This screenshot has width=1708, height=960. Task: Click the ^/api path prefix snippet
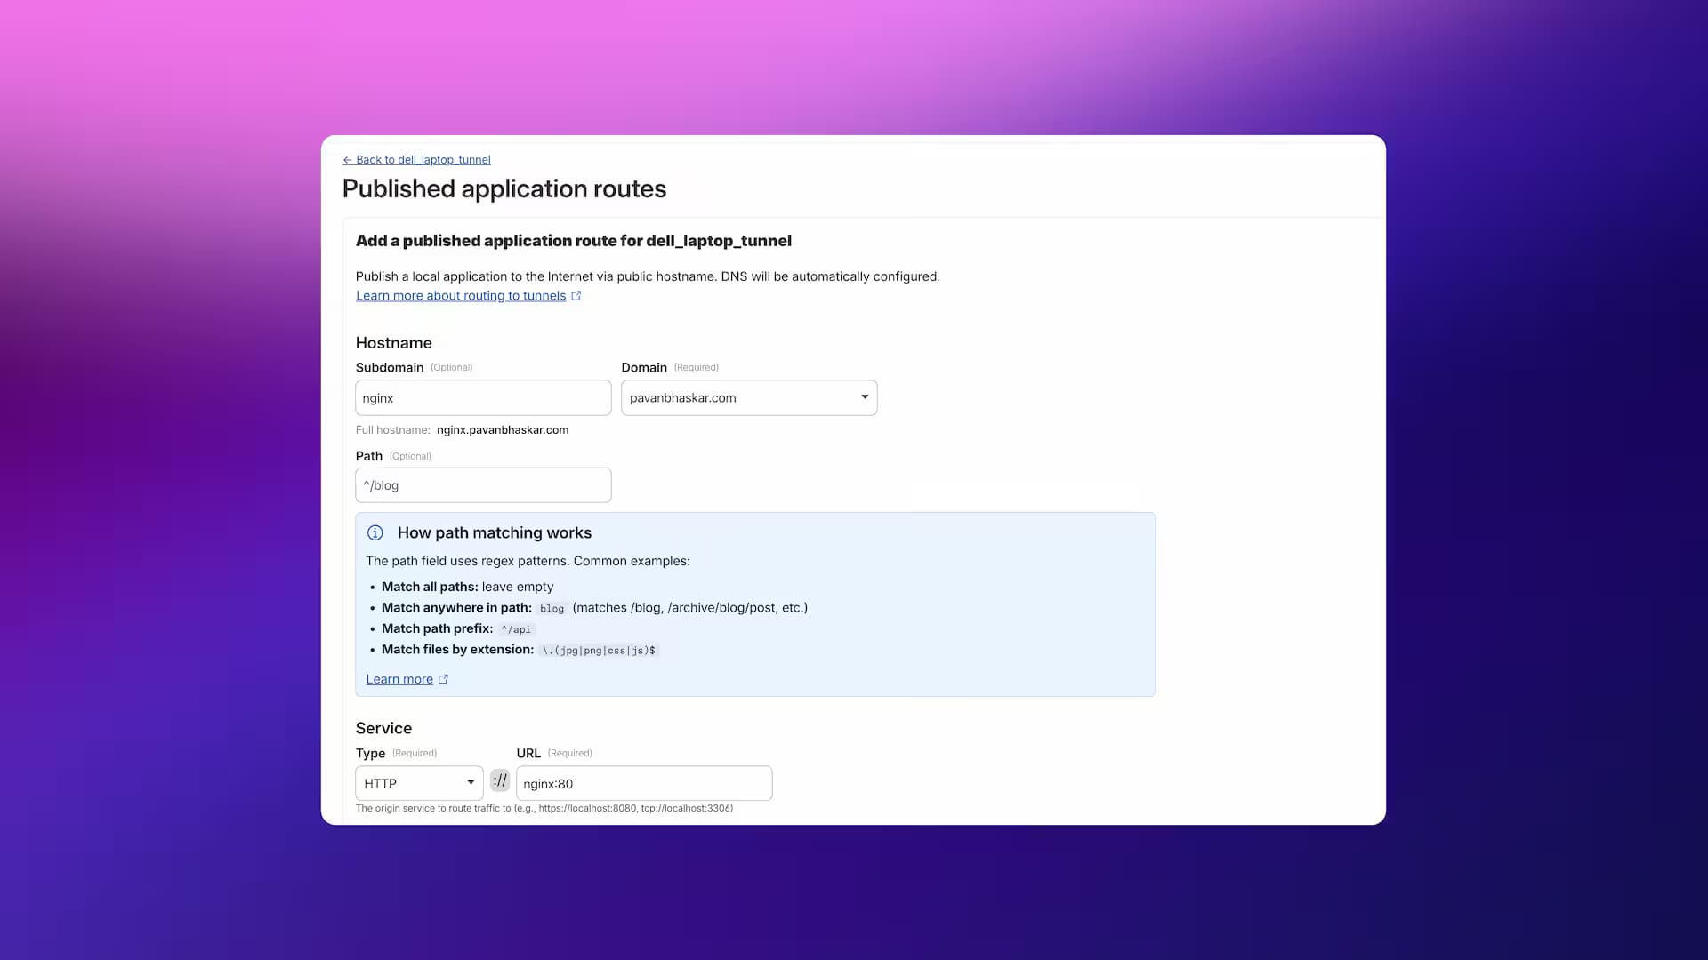[516, 629]
